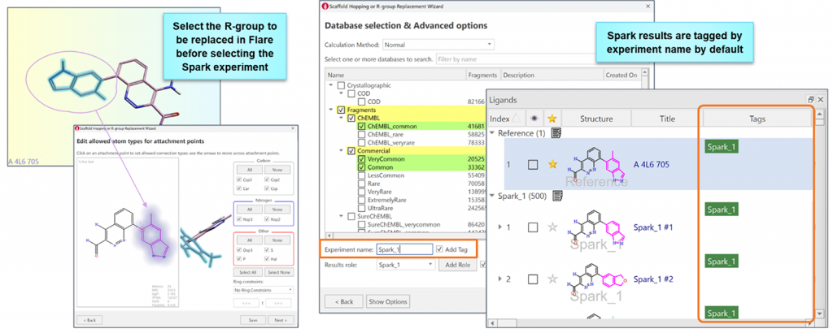
Task: Open notes icon beside Reference (1) group
Action: coord(557,133)
